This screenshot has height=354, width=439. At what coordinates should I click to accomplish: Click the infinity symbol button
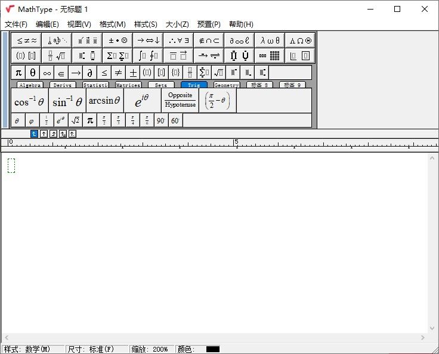47,73
